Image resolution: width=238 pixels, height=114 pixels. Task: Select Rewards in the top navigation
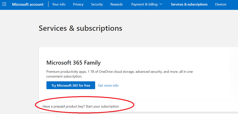[117, 4]
